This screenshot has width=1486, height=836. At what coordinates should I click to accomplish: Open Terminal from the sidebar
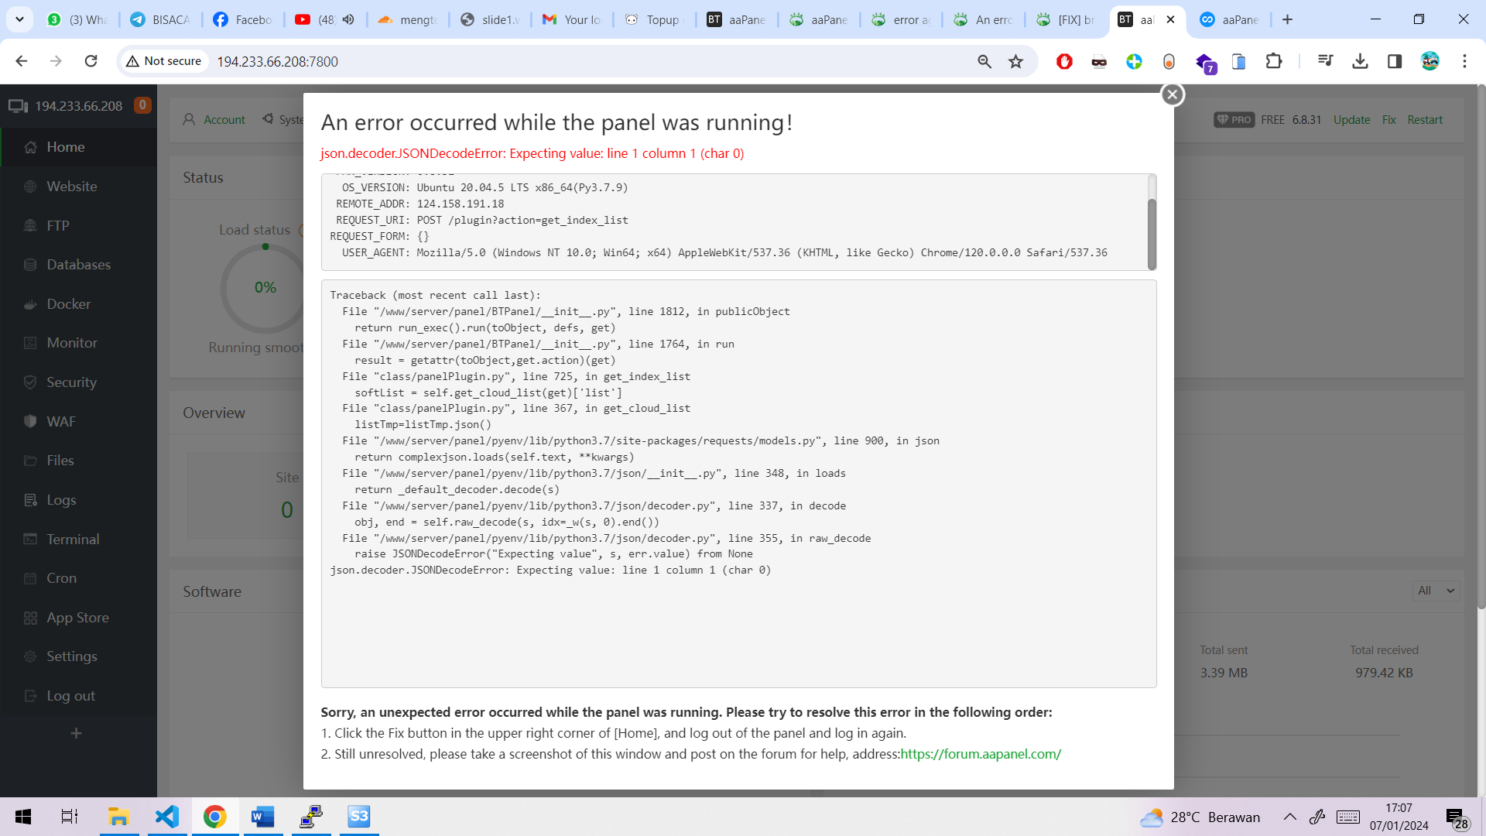(x=73, y=539)
